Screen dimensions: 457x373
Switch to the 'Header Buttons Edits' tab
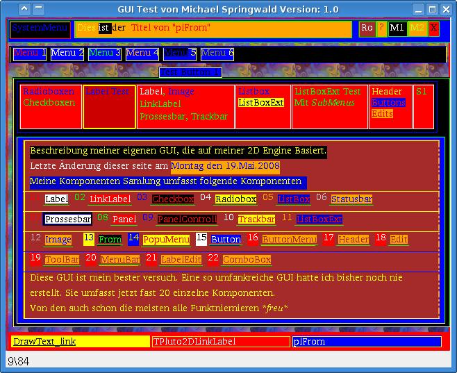pos(390,106)
